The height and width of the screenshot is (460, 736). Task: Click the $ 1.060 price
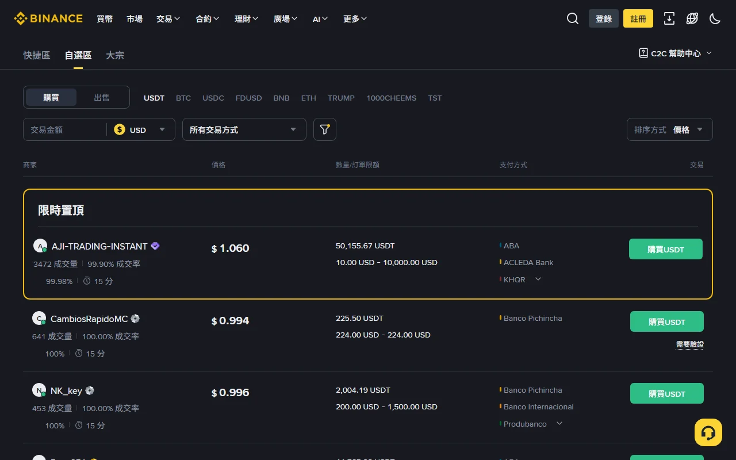click(x=231, y=248)
